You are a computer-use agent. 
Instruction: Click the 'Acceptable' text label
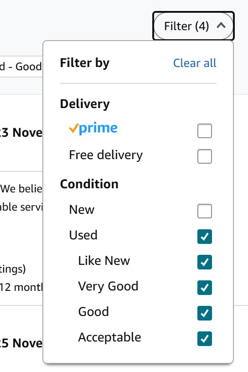click(x=110, y=337)
